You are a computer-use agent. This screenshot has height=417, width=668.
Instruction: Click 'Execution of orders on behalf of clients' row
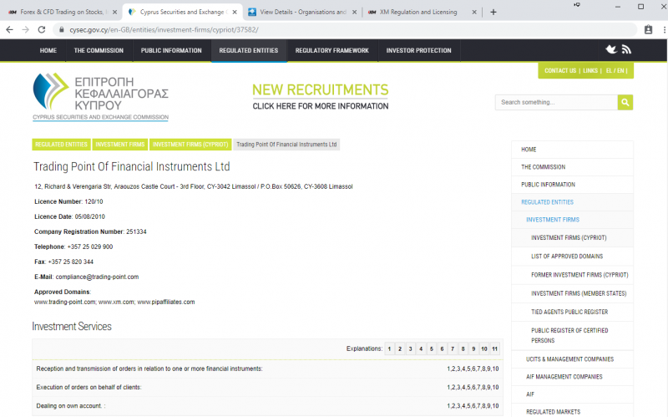(267, 387)
